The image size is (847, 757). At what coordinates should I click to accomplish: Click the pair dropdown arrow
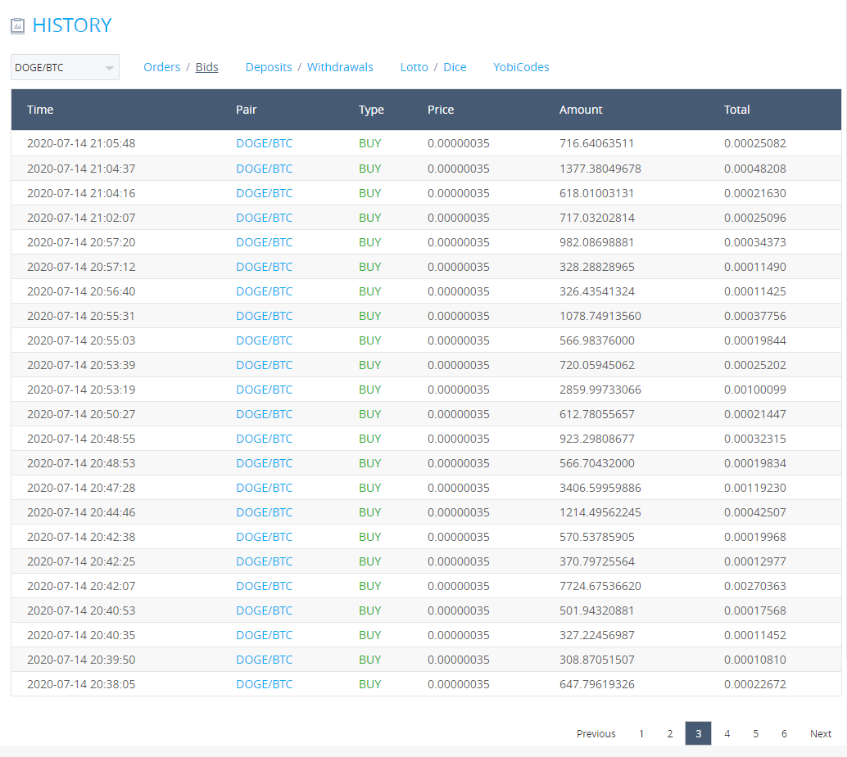pos(110,68)
